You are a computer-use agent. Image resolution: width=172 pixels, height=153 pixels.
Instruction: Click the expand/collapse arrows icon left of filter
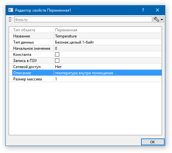[10, 19]
